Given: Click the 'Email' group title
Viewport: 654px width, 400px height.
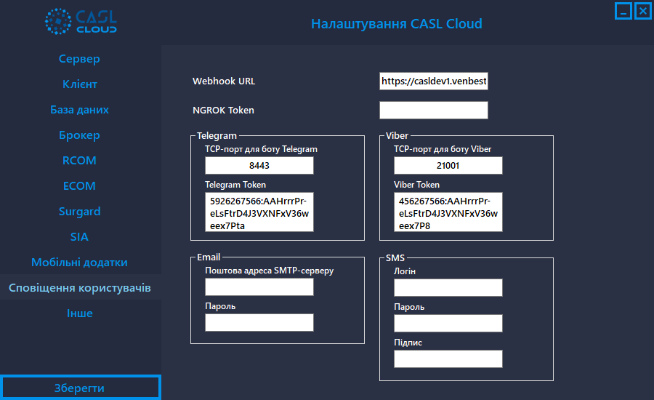Looking at the screenshot, I should point(209,257).
